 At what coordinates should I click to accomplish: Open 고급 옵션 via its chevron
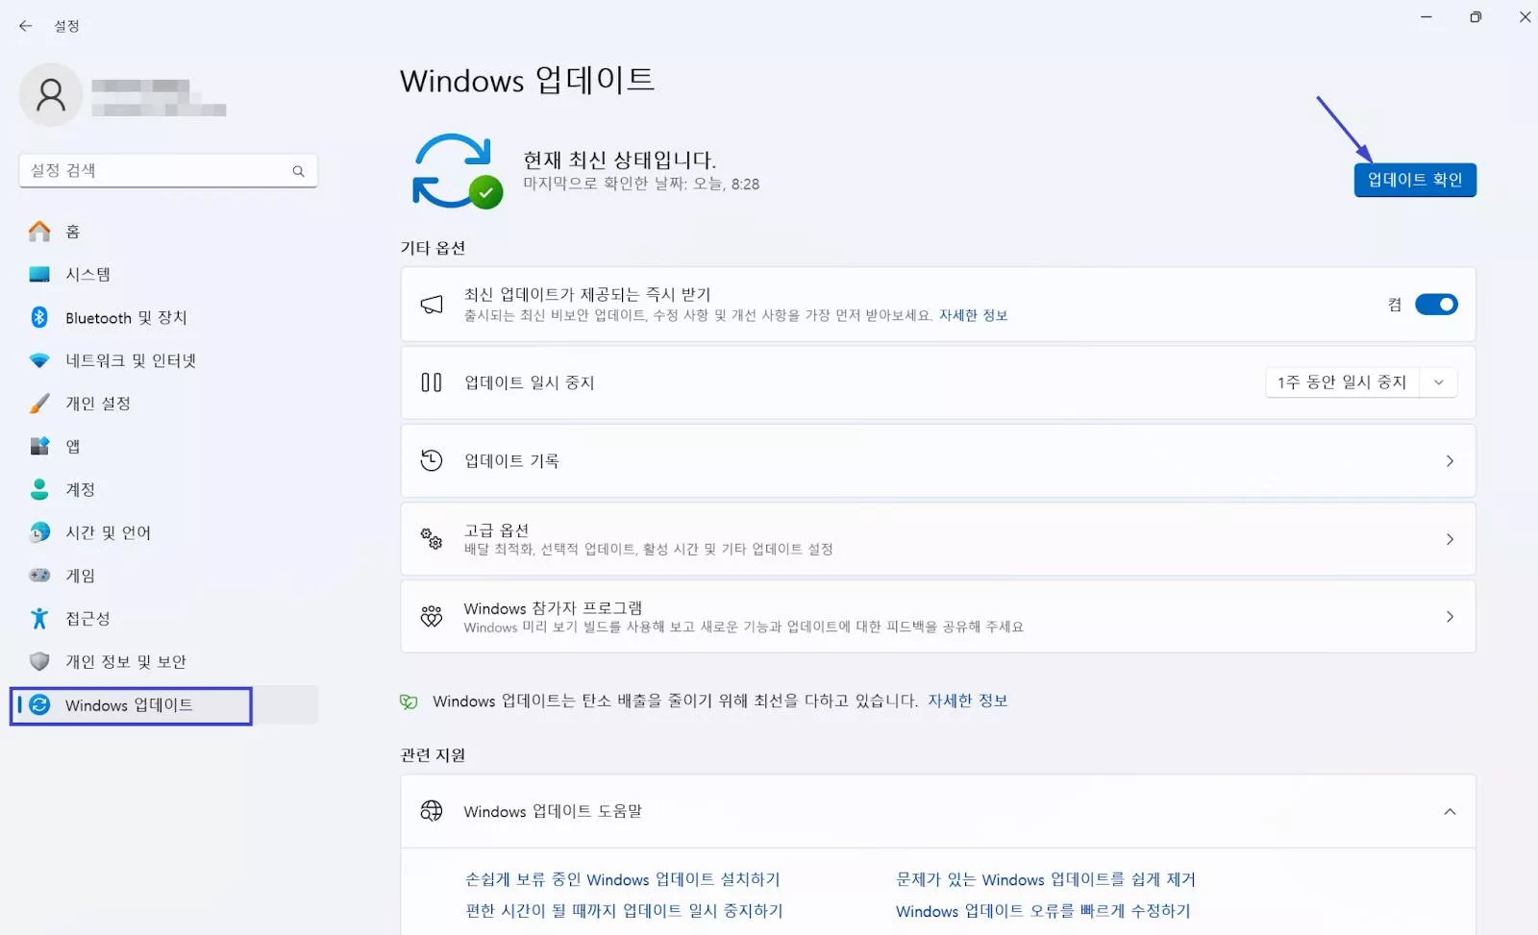(1450, 539)
